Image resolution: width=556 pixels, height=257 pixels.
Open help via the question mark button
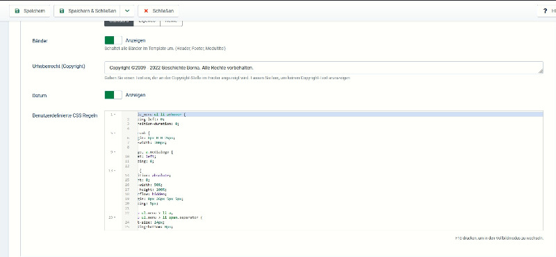546,11
